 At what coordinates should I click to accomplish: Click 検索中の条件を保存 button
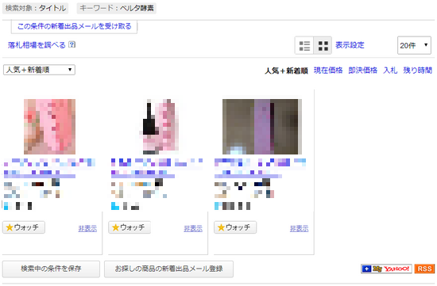[51, 269]
